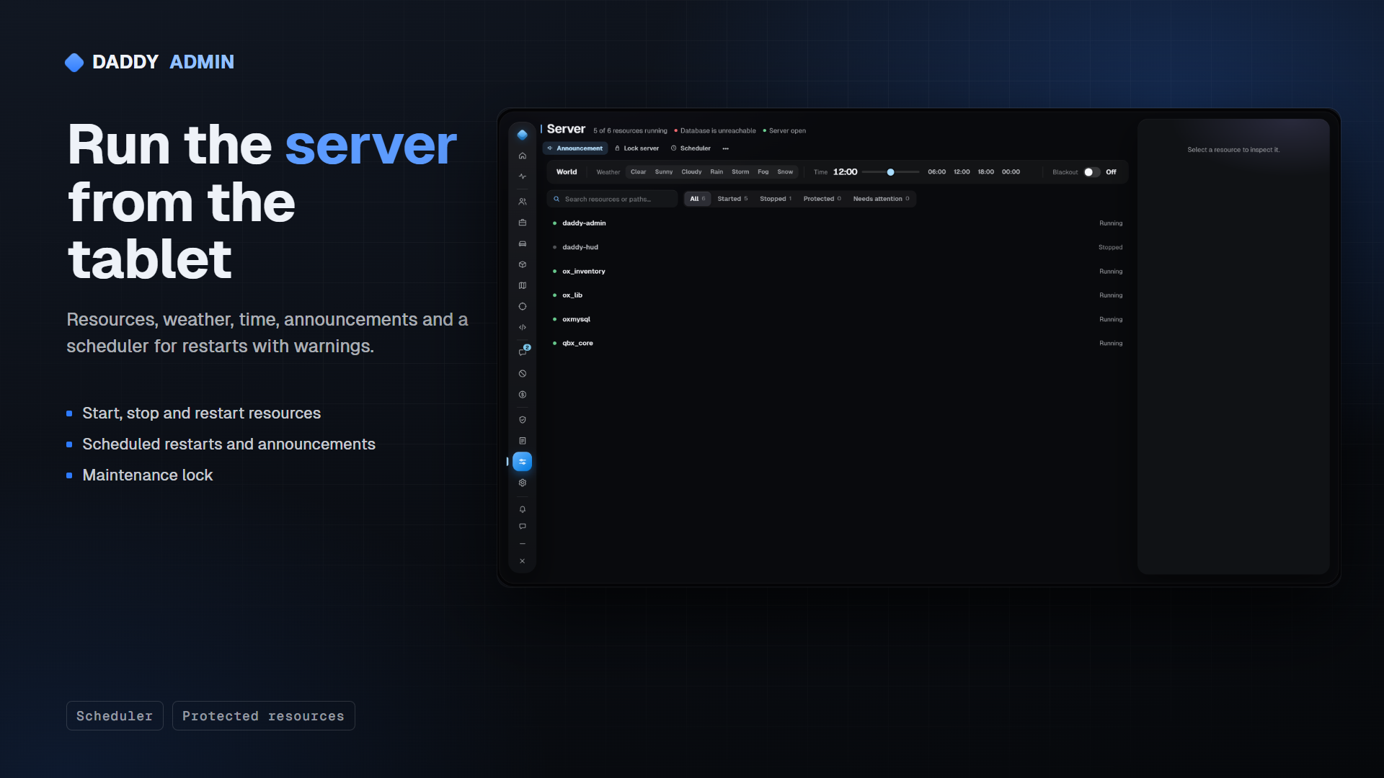Screen dimensions: 1384x778
Task: Filter resources by Started
Action: tap(732, 199)
